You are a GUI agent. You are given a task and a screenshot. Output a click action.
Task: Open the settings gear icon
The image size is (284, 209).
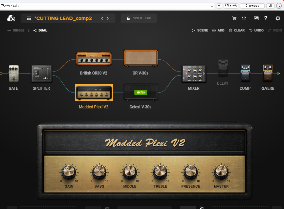click(278, 18)
